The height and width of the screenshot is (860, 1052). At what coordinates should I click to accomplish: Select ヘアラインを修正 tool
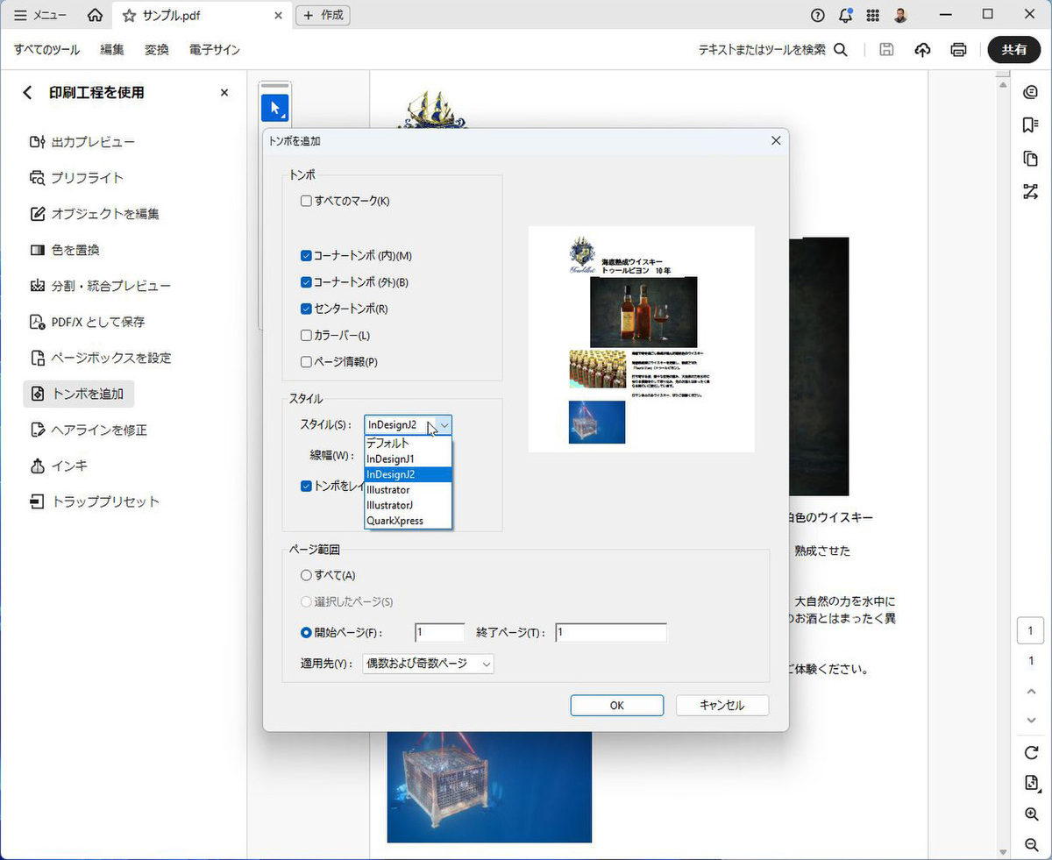coord(89,430)
